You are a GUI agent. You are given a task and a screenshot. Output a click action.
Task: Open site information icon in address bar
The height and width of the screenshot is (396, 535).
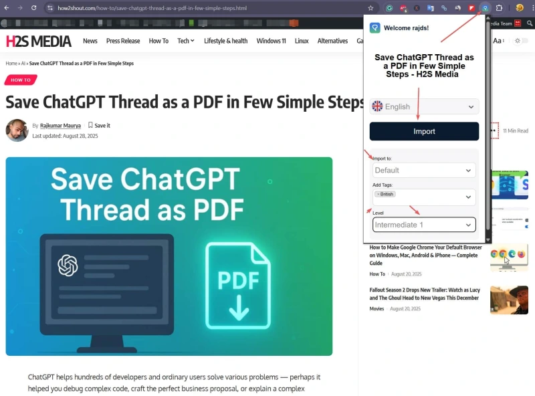[50, 8]
